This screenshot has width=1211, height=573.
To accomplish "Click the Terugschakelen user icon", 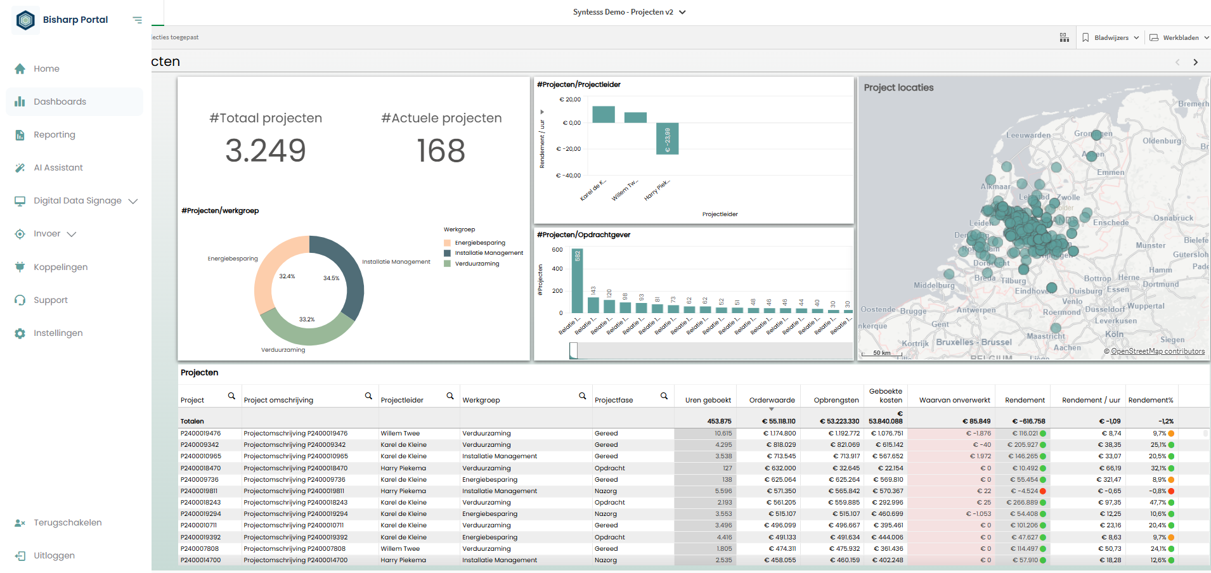I will click(x=20, y=523).
